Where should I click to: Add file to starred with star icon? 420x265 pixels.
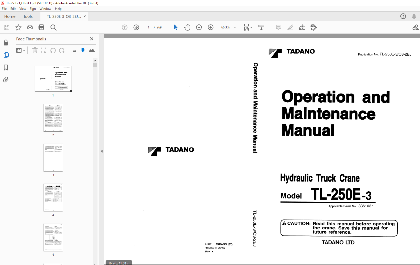pyautogui.click(x=18, y=27)
